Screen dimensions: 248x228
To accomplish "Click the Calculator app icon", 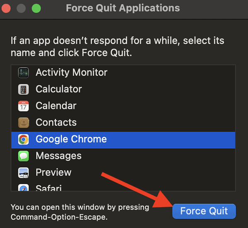I will [x=23, y=89].
